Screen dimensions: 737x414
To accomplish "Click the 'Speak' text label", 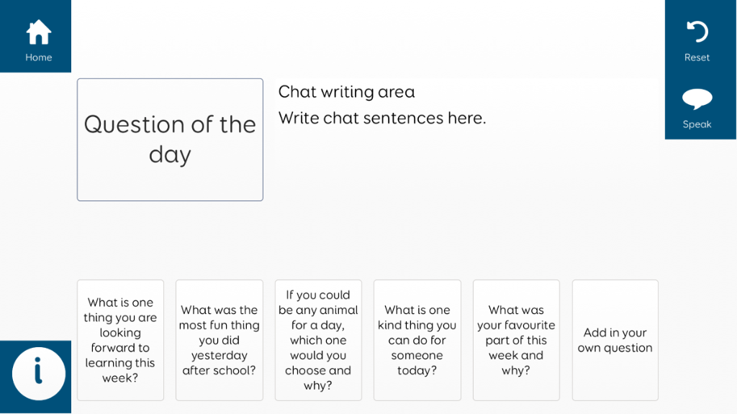I will (x=697, y=124).
